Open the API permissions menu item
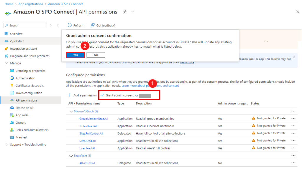302x171 pixels. click(x=31, y=100)
